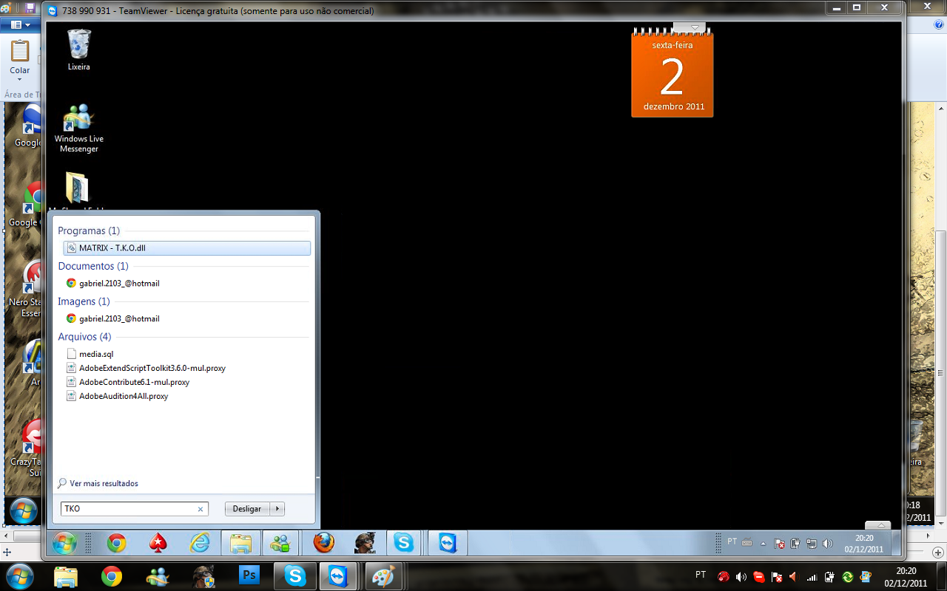Open AdobeContribute6.1-mul.proxy result

pyautogui.click(x=135, y=382)
